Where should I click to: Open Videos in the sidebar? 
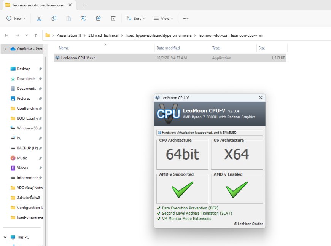coord(22,168)
